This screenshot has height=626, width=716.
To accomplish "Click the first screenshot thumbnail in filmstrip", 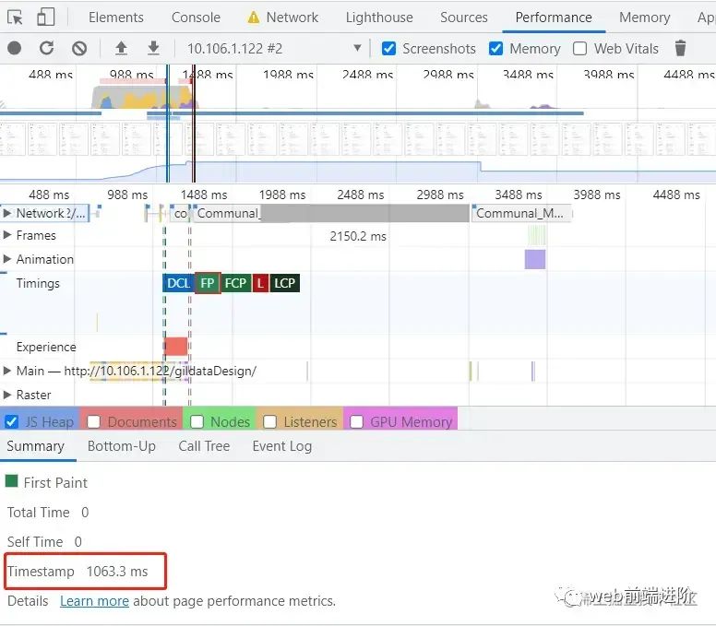I will click(12, 139).
